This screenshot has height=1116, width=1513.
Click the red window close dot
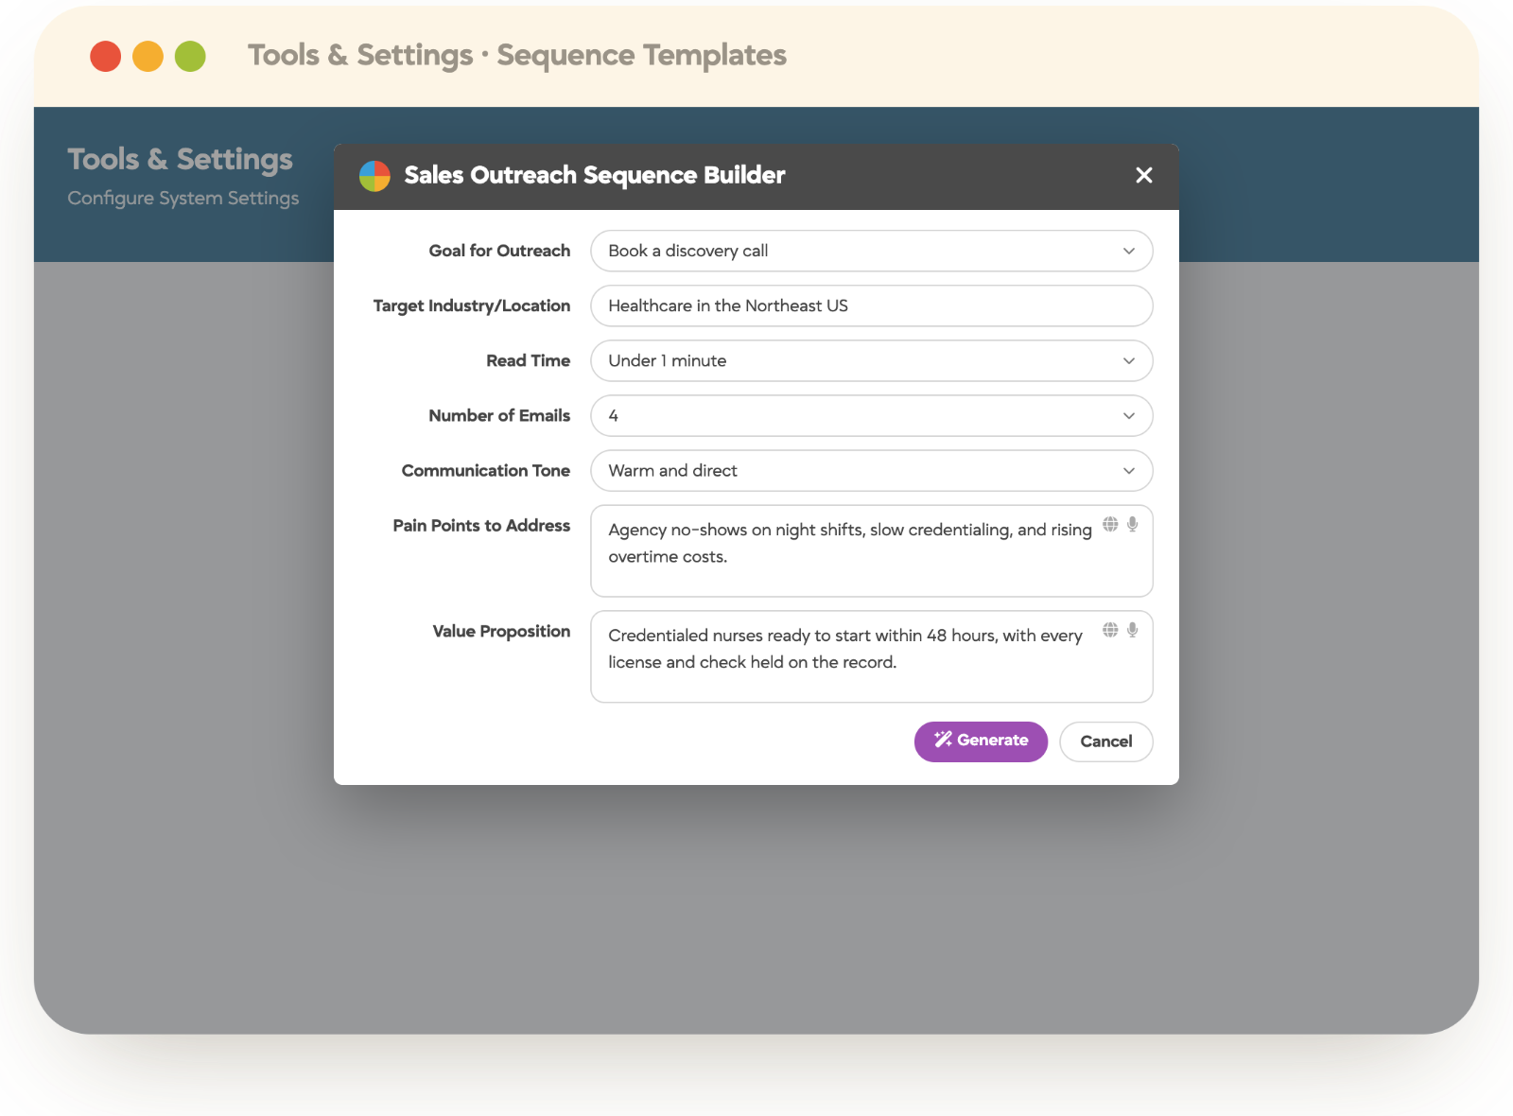[x=106, y=56]
